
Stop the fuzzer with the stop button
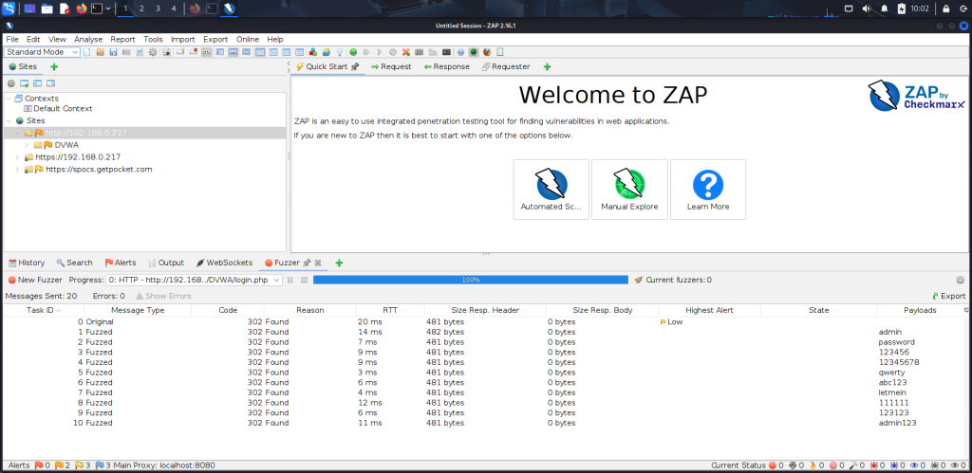coord(304,280)
